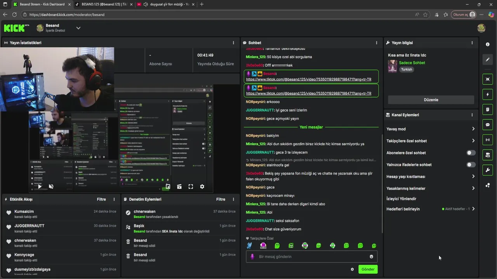
Task: Select the steinhoofa gel chat message
Action: point(268,165)
